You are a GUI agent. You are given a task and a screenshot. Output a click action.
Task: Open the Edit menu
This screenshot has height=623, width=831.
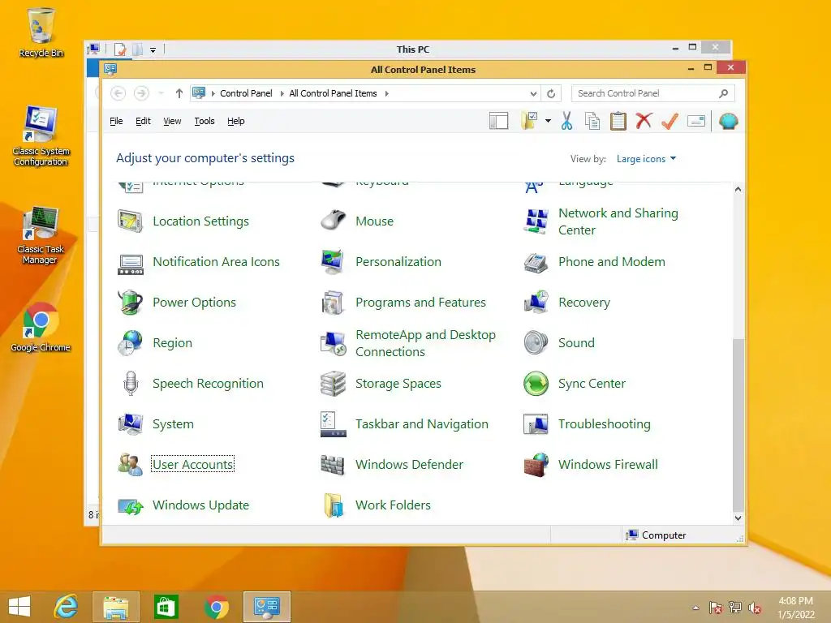(x=143, y=122)
